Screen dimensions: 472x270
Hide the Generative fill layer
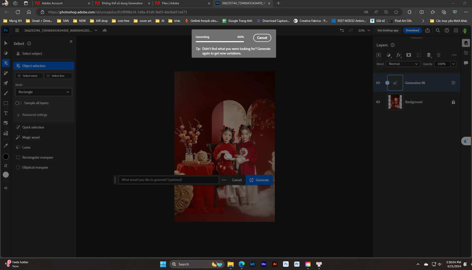click(x=378, y=83)
